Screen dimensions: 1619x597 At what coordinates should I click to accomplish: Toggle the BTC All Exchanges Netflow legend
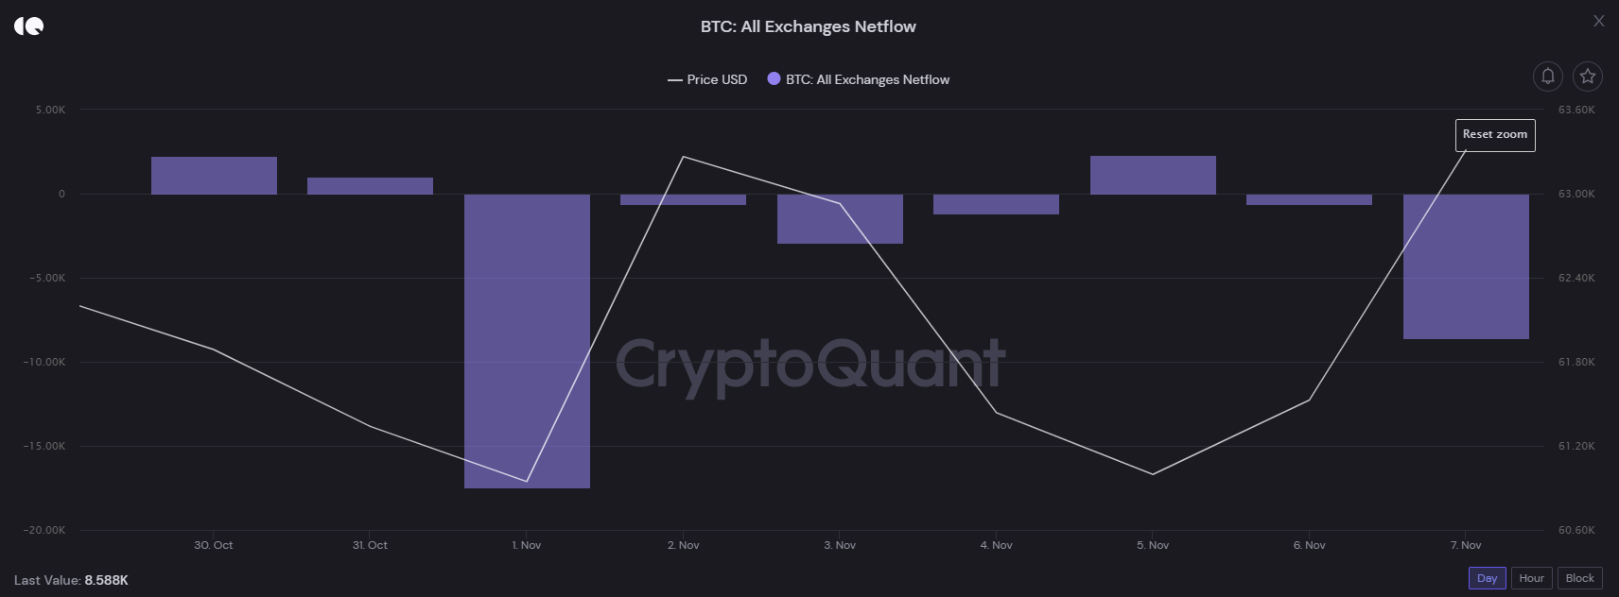tap(859, 79)
